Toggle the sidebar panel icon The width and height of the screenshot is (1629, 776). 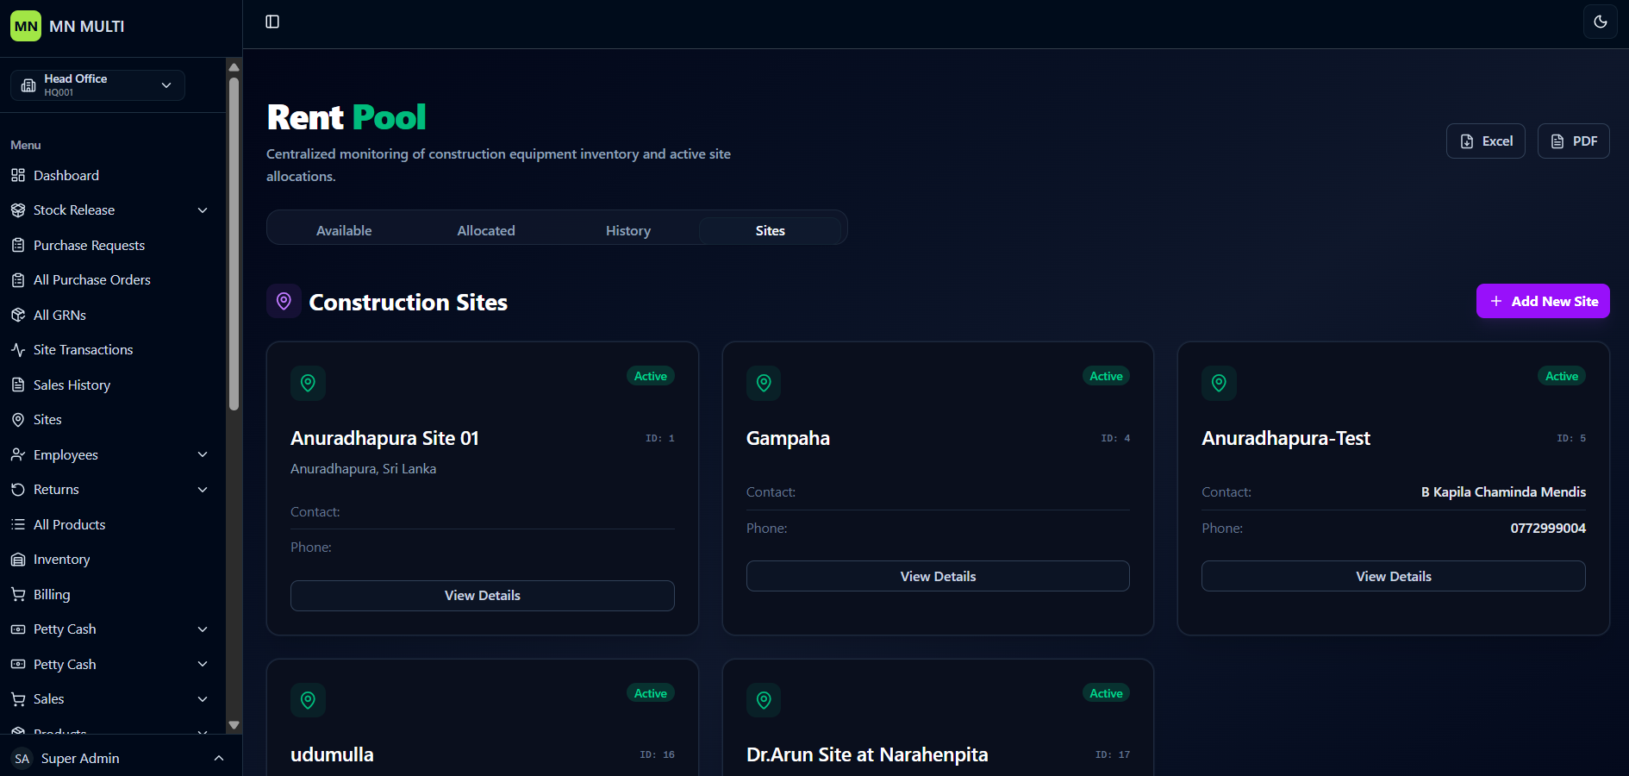(x=272, y=22)
